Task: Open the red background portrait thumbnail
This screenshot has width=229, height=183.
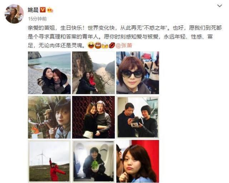Action: click(137, 161)
